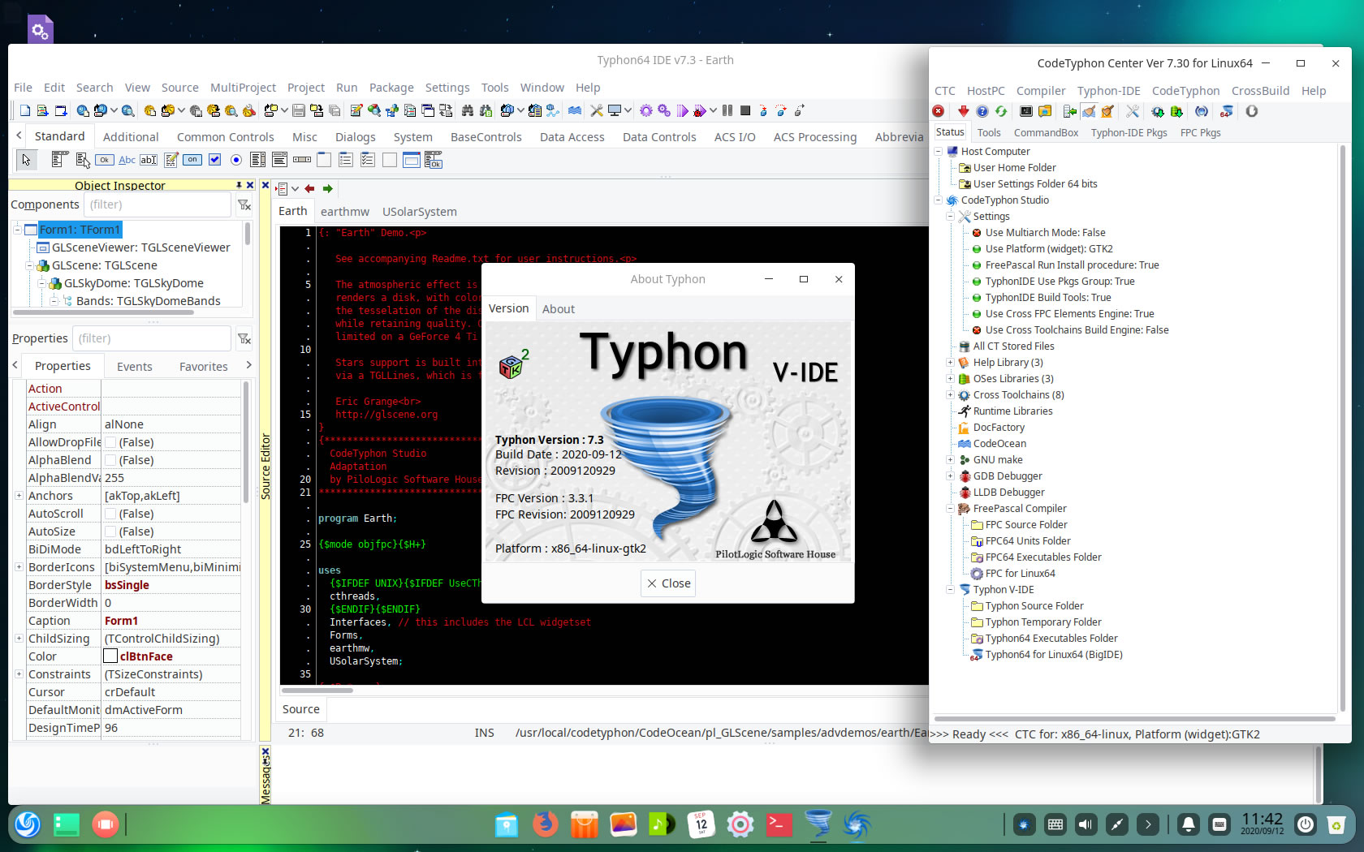
Task: Pick the TLabel 'Abc' component icon
Action: pos(127,160)
